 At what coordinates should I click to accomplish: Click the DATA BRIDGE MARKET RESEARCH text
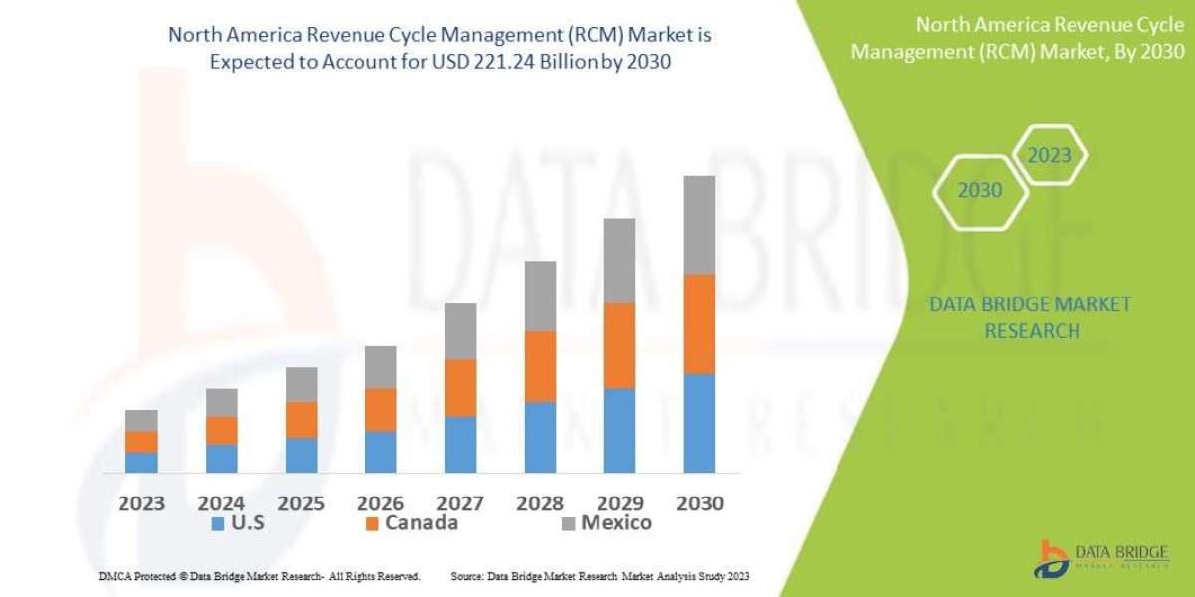[1031, 317]
